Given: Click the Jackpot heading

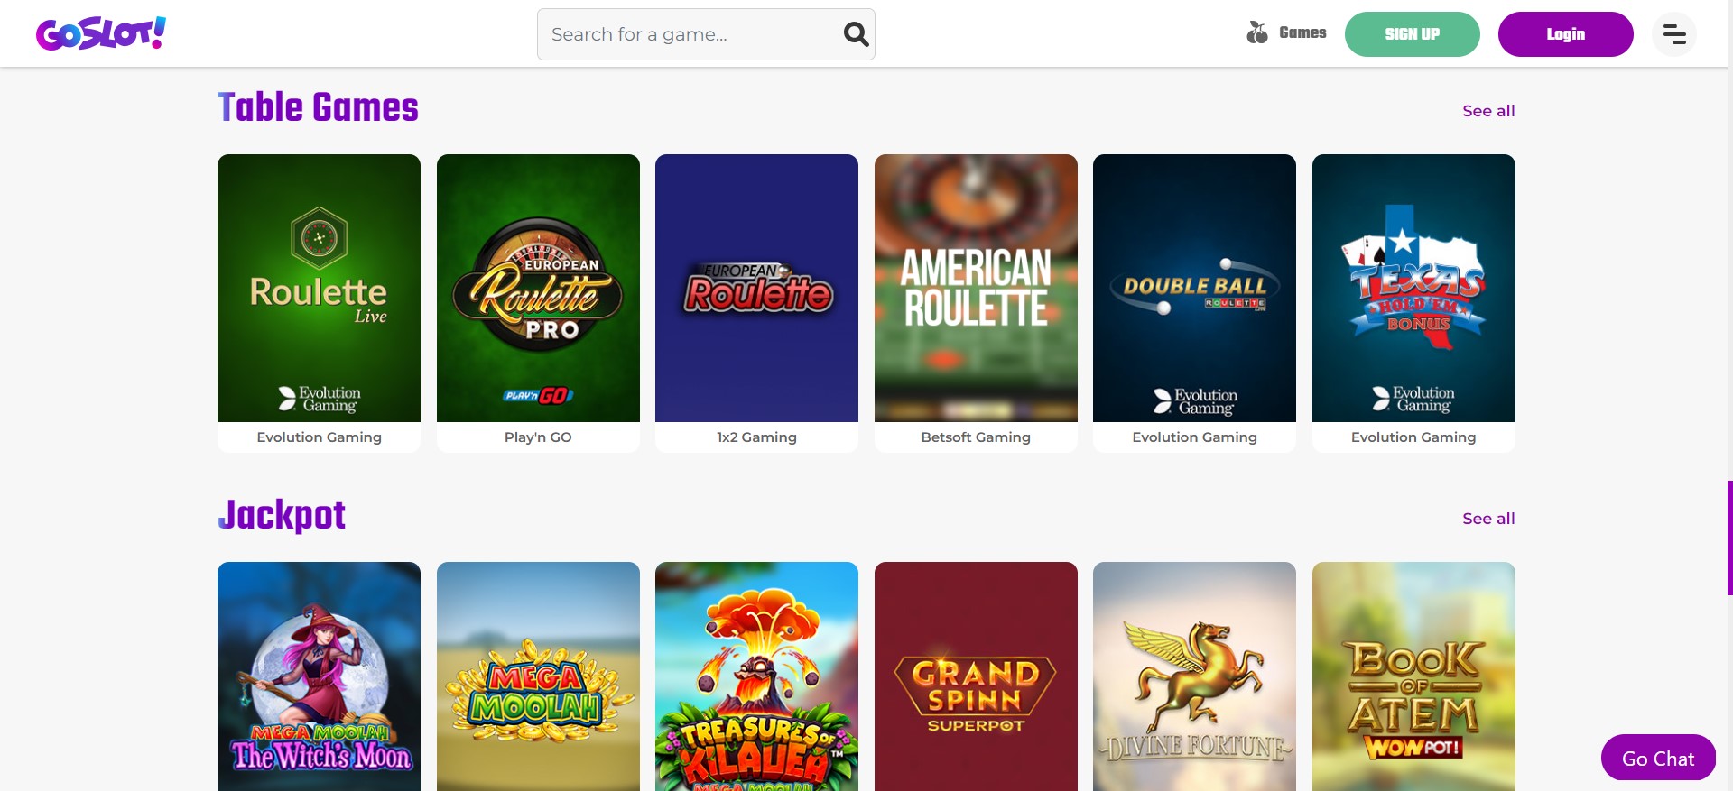Looking at the screenshot, I should 282,515.
